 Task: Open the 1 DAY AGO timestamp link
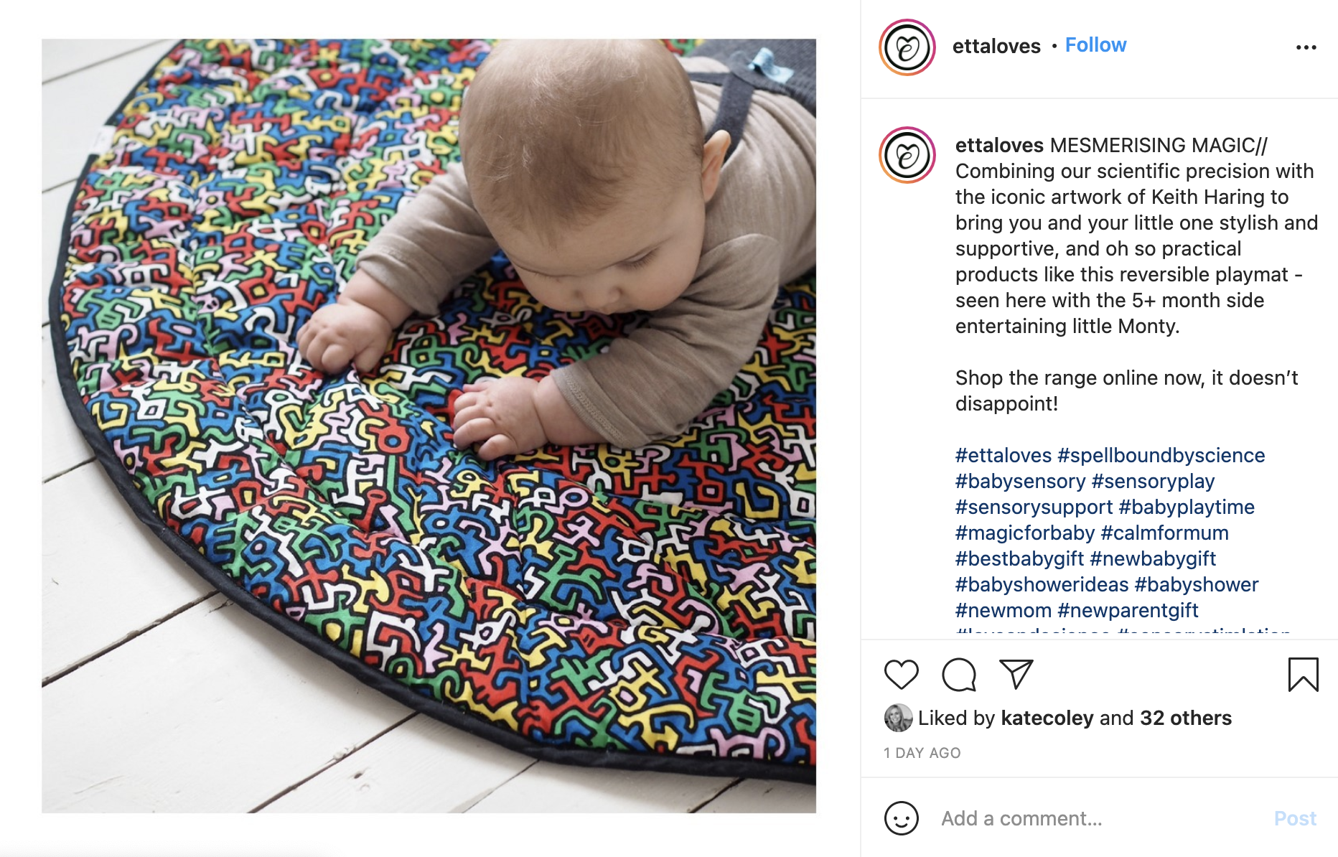coord(922,753)
